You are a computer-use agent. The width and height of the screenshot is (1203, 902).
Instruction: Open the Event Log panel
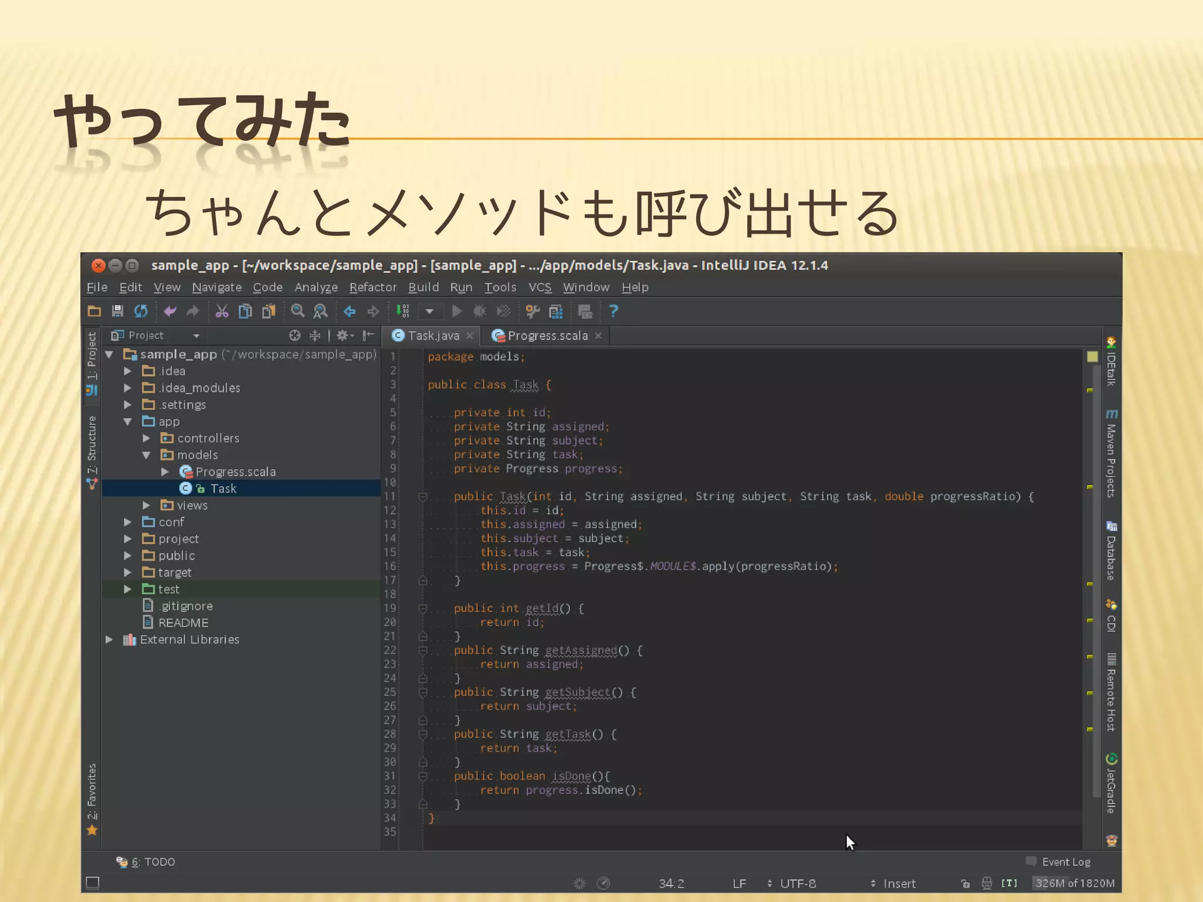(x=1064, y=861)
